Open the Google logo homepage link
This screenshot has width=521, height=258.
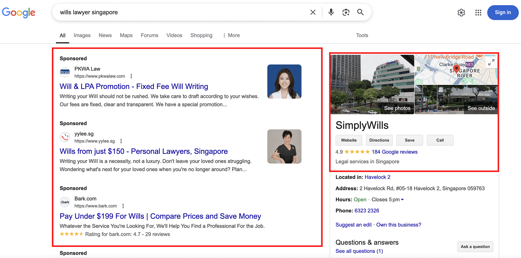click(18, 12)
